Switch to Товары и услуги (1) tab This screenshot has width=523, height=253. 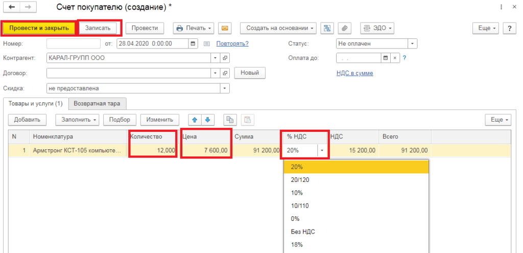pyautogui.click(x=35, y=104)
